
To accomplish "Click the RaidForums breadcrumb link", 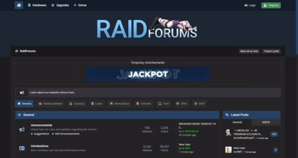I will point(28,51).
